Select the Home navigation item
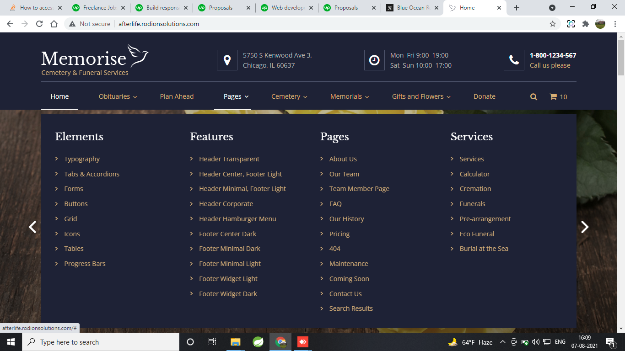This screenshot has width=625, height=351. click(x=59, y=96)
